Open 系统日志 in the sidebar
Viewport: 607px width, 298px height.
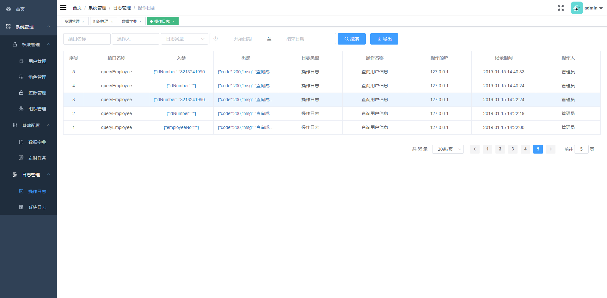point(28,207)
